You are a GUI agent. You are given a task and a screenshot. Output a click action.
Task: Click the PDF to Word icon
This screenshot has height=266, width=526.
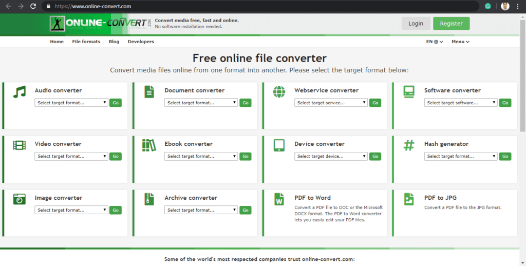coord(279,199)
